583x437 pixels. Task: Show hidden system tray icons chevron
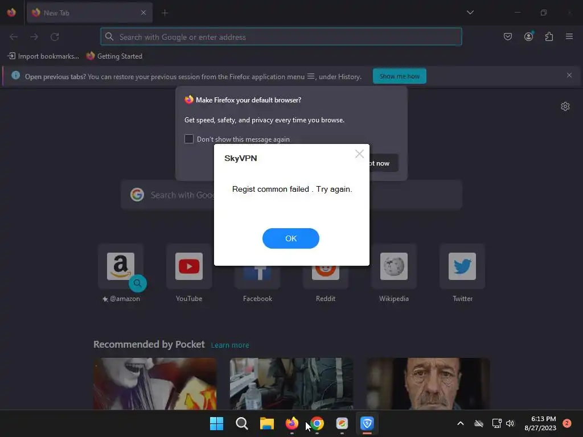coord(460,423)
